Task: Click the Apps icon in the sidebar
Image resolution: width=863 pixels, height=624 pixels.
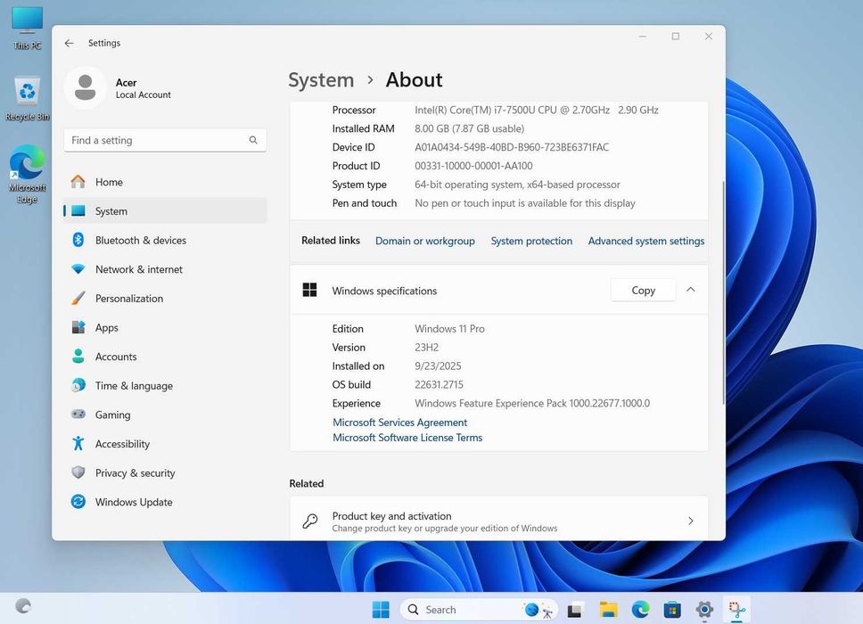Action: 78,327
